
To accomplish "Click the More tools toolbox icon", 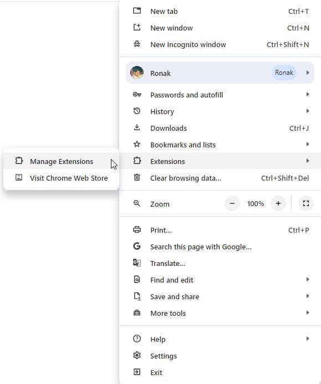I will point(137,313).
